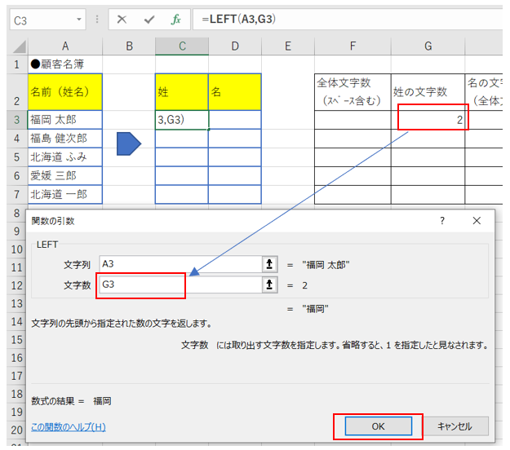510x450 pixels.
Task: Open the Name Box dropdown arrow
Action: tap(79, 20)
